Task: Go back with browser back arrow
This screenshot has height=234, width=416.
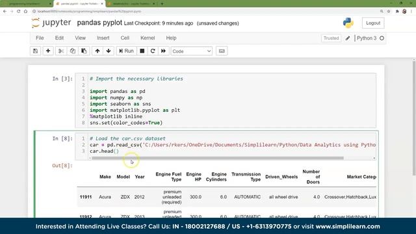Action: pyautogui.click(x=5, y=12)
